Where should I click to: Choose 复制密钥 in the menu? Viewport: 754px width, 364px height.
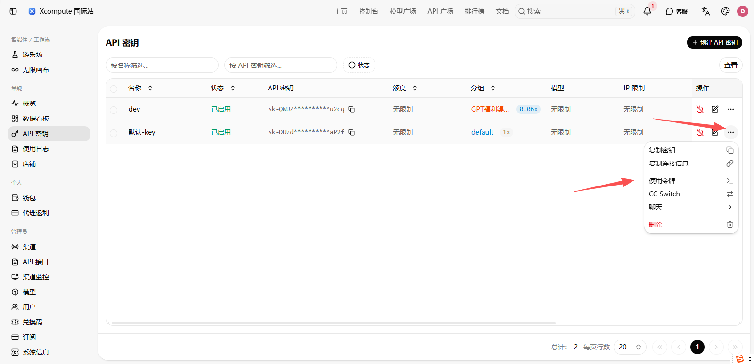click(x=691, y=150)
